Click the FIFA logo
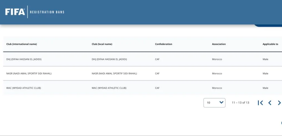 tap(15, 12)
